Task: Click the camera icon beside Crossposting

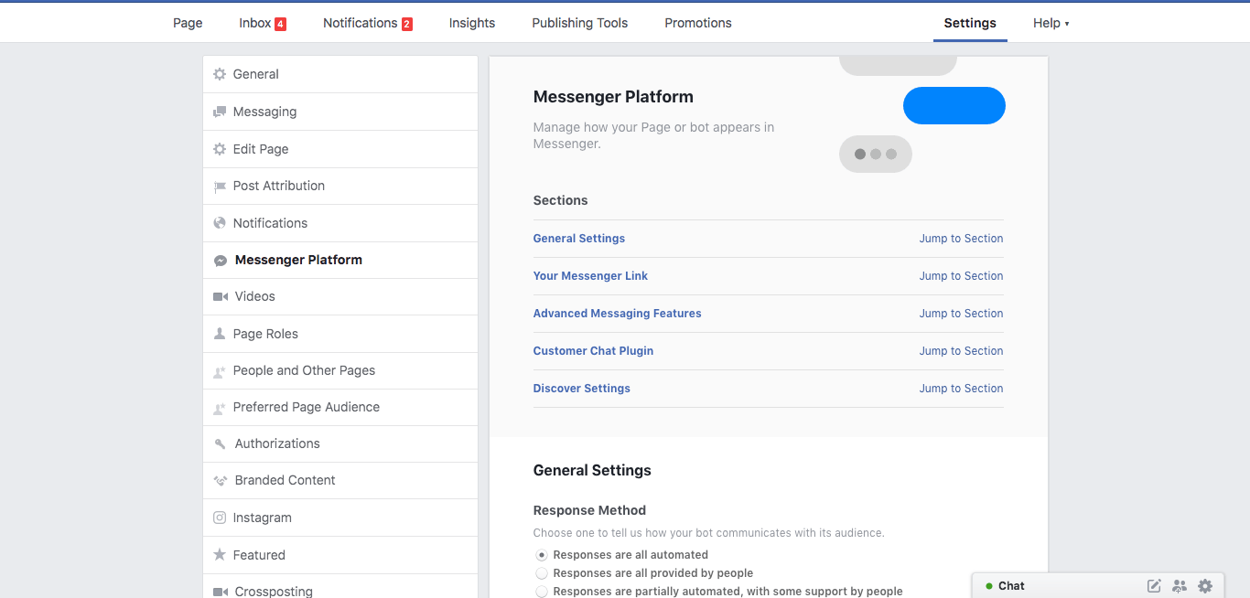Action: 221,593
